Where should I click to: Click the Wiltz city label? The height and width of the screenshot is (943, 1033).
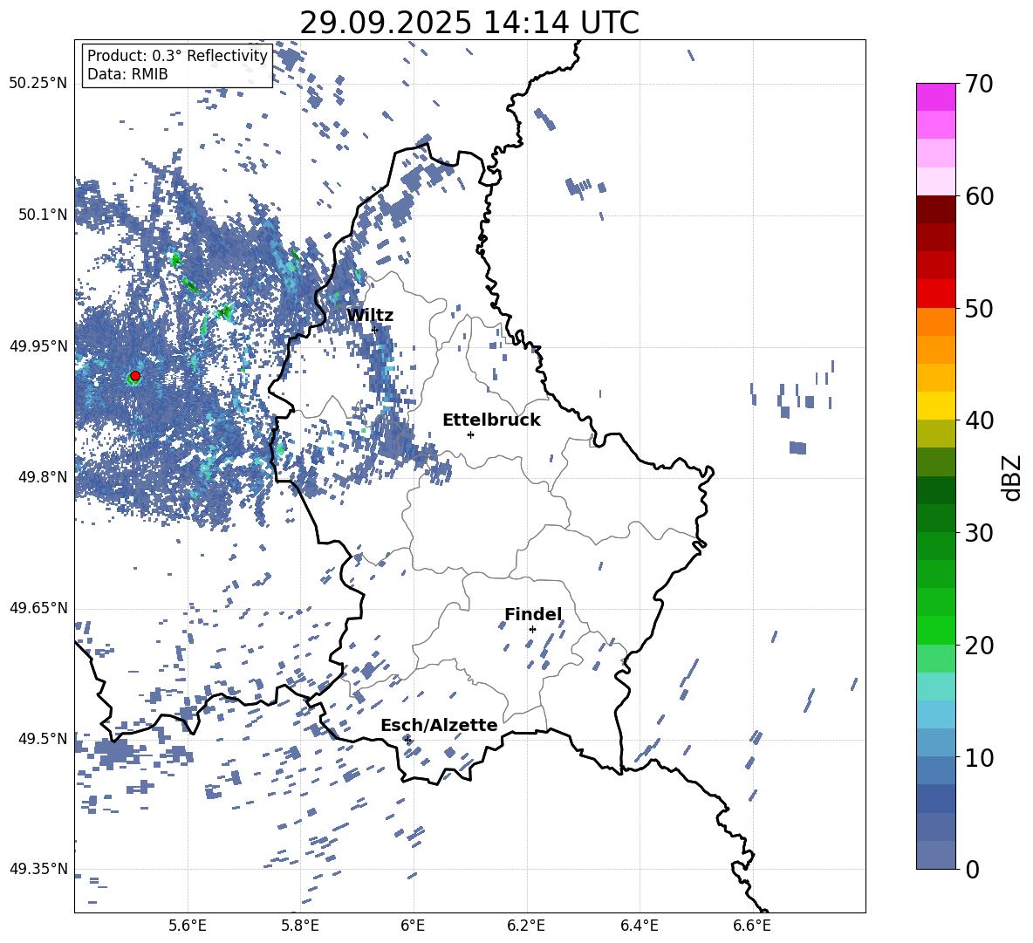[x=370, y=316]
